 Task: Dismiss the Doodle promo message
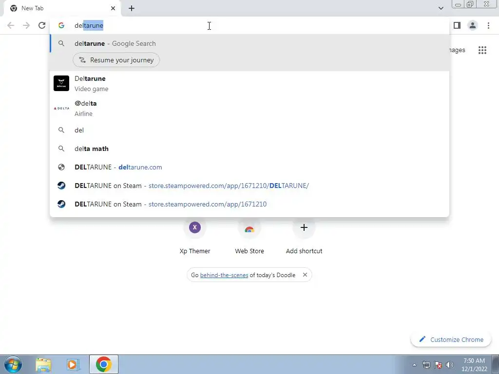(305, 275)
